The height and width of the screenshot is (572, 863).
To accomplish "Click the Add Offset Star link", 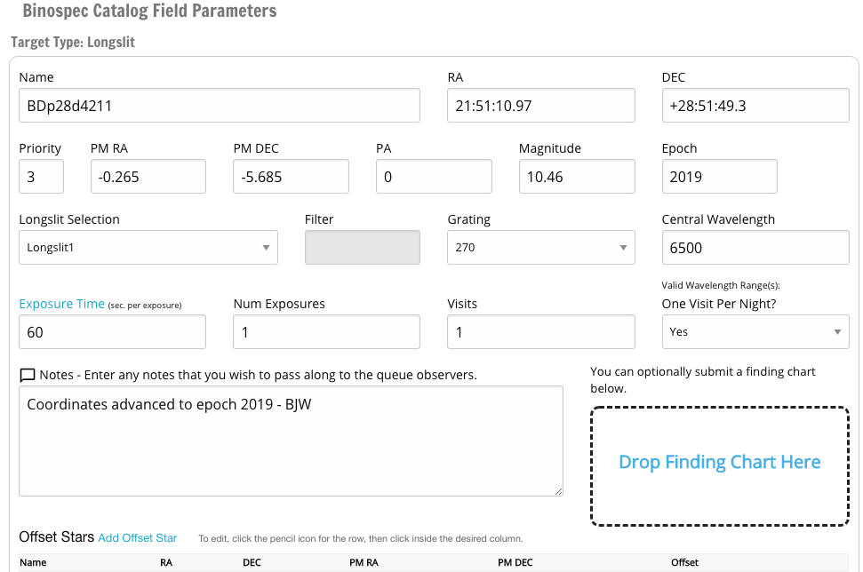I will [138, 537].
